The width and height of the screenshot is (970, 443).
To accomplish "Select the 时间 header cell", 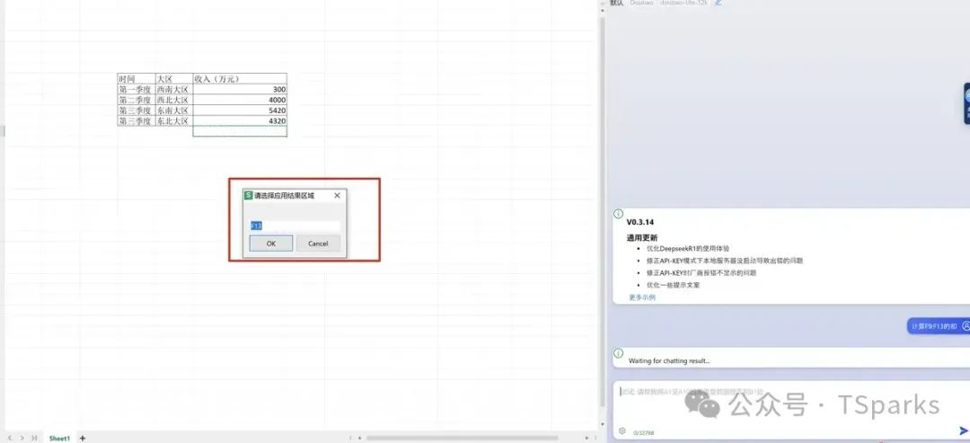I will (137, 78).
